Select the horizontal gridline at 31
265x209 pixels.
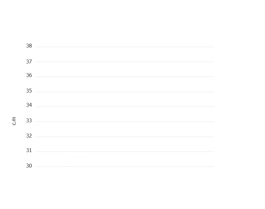pos(125,152)
